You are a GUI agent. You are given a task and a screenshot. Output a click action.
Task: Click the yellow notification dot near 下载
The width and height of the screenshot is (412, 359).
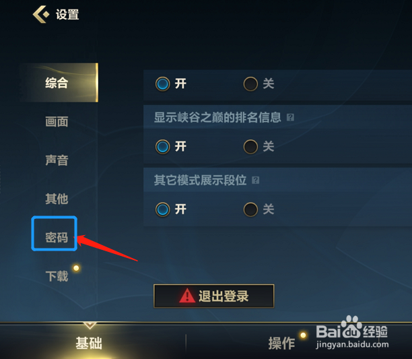pyautogui.click(x=76, y=268)
